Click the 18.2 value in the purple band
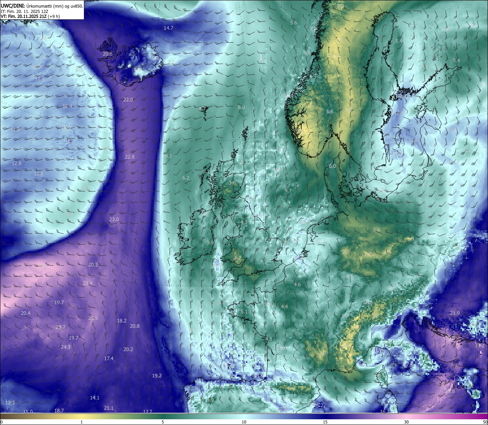The image size is (488, 425). click(x=122, y=321)
